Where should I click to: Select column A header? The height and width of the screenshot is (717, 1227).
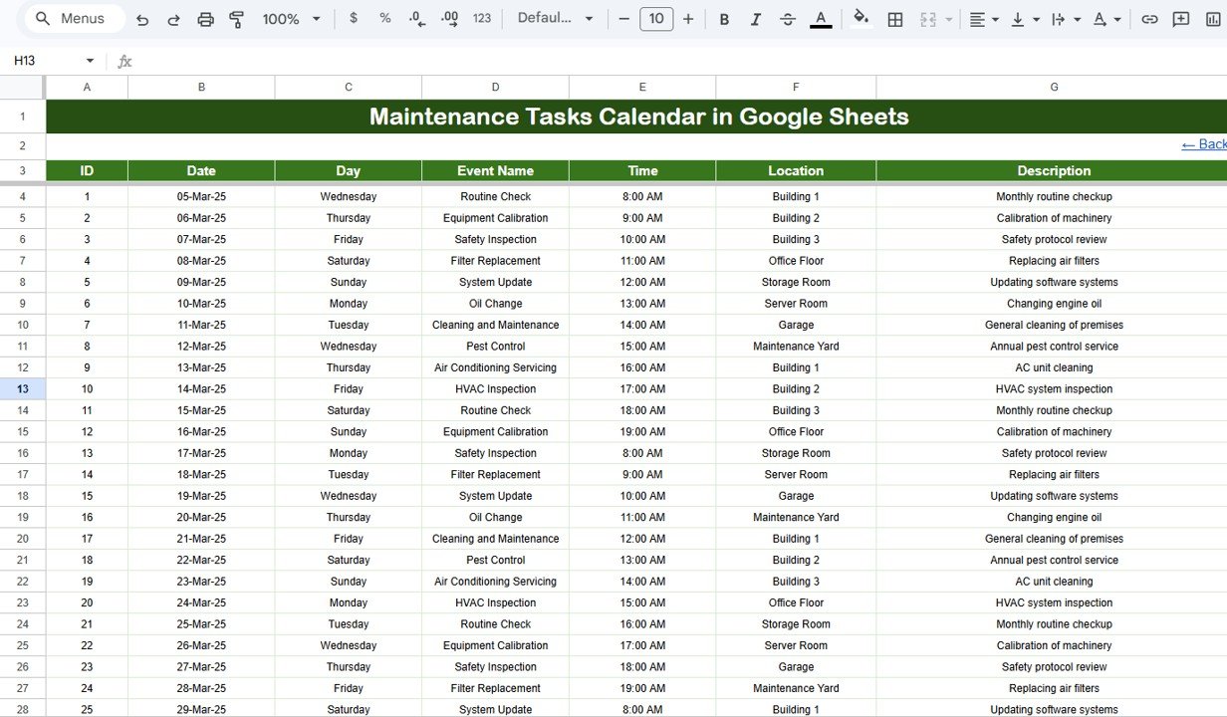[87, 87]
